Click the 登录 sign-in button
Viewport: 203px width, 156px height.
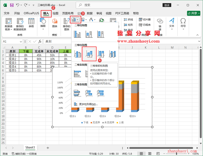click(167, 5)
